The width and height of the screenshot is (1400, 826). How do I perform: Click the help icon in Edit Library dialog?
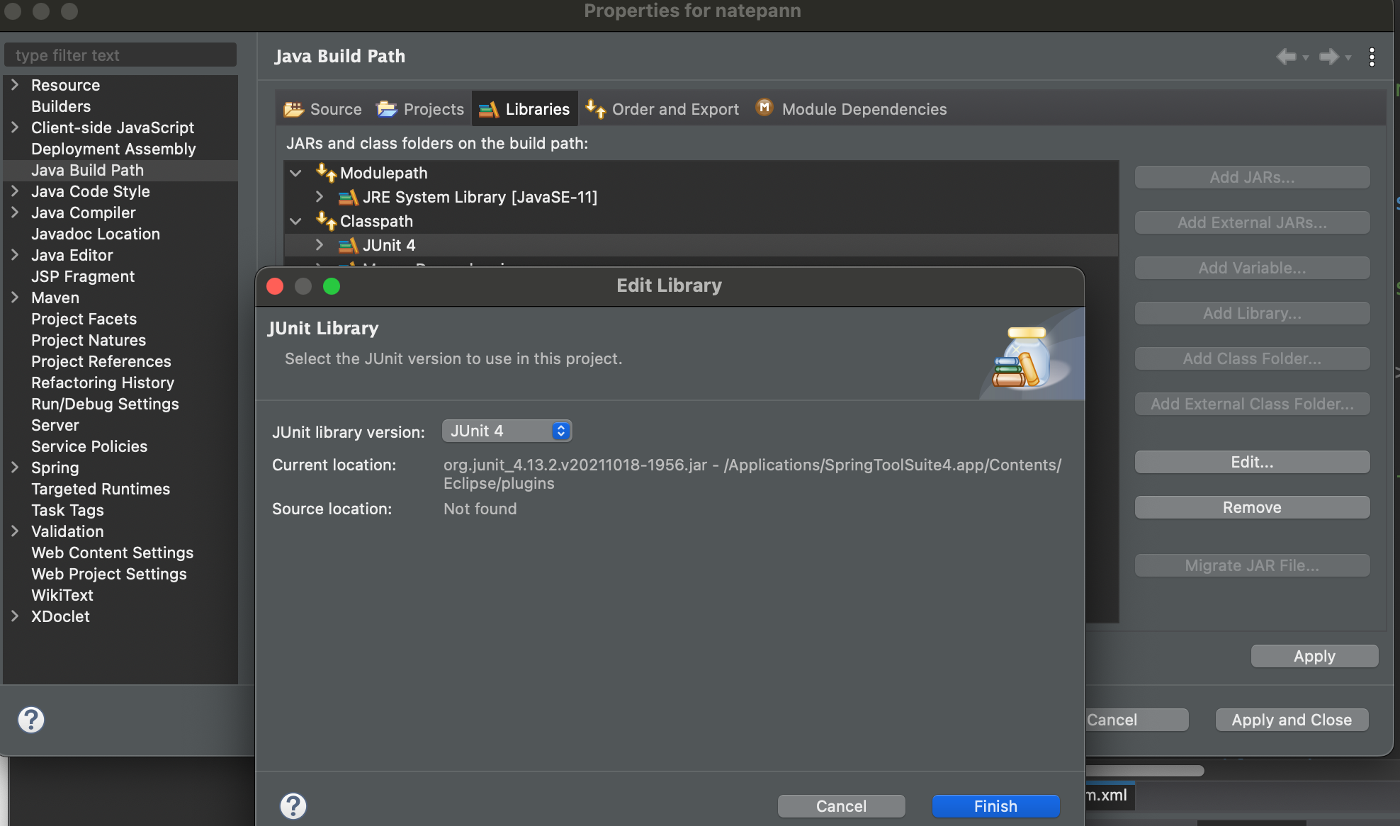click(293, 805)
